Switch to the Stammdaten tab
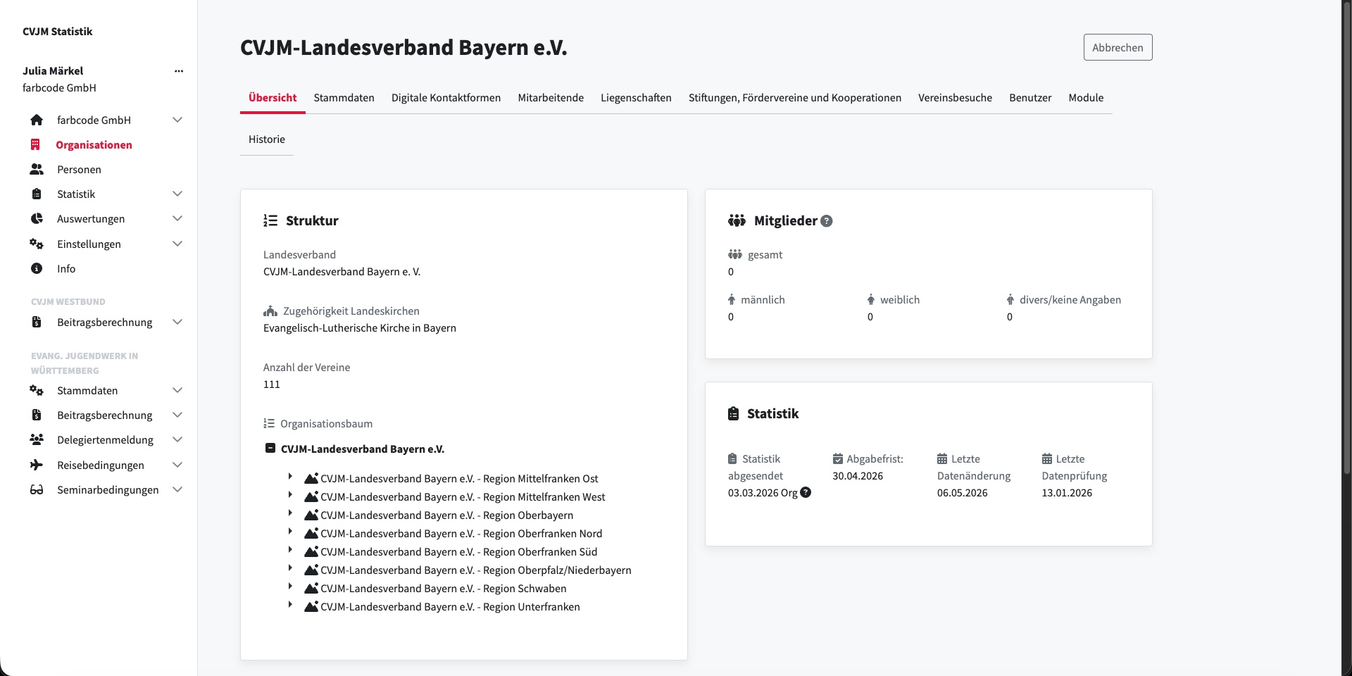 [x=344, y=98]
